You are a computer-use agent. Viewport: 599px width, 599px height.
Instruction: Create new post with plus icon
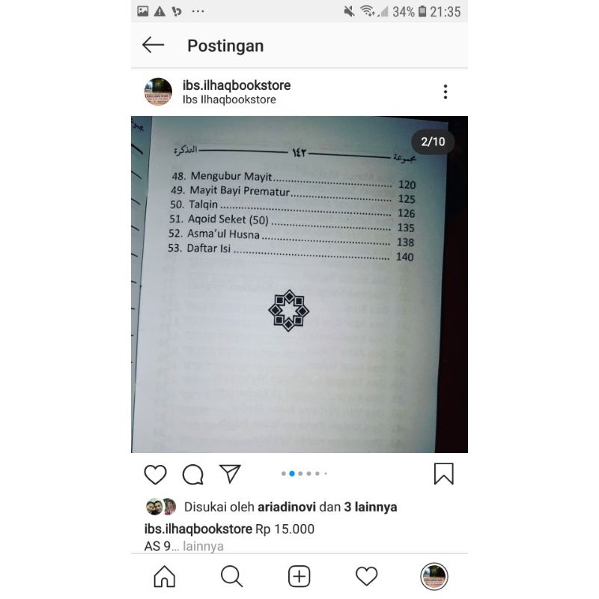point(299,576)
